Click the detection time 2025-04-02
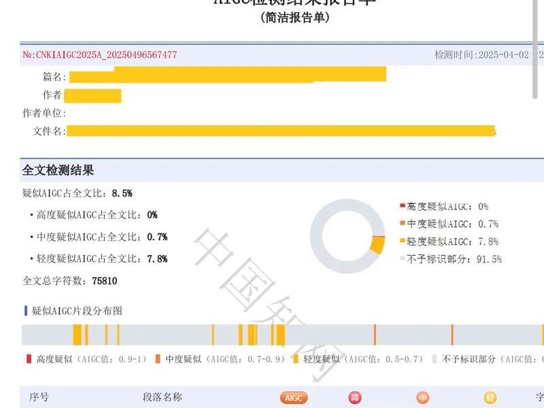 coord(503,54)
